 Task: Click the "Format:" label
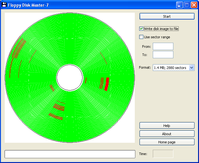(145, 67)
